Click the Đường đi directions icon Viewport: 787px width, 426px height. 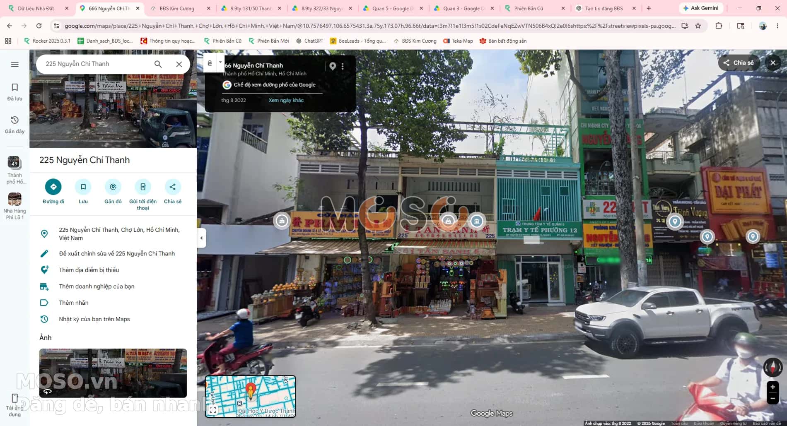tap(53, 187)
